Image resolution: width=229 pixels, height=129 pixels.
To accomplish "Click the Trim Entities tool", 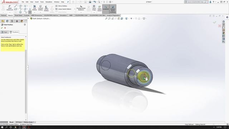I will click(35, 8).
